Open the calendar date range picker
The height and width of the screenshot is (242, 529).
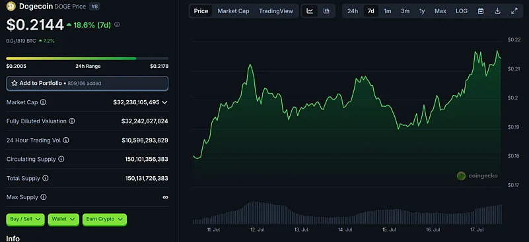pos(481,11)
